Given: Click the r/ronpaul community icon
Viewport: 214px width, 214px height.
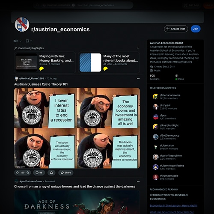Looking at the screenshot, I should pos(155,107).
